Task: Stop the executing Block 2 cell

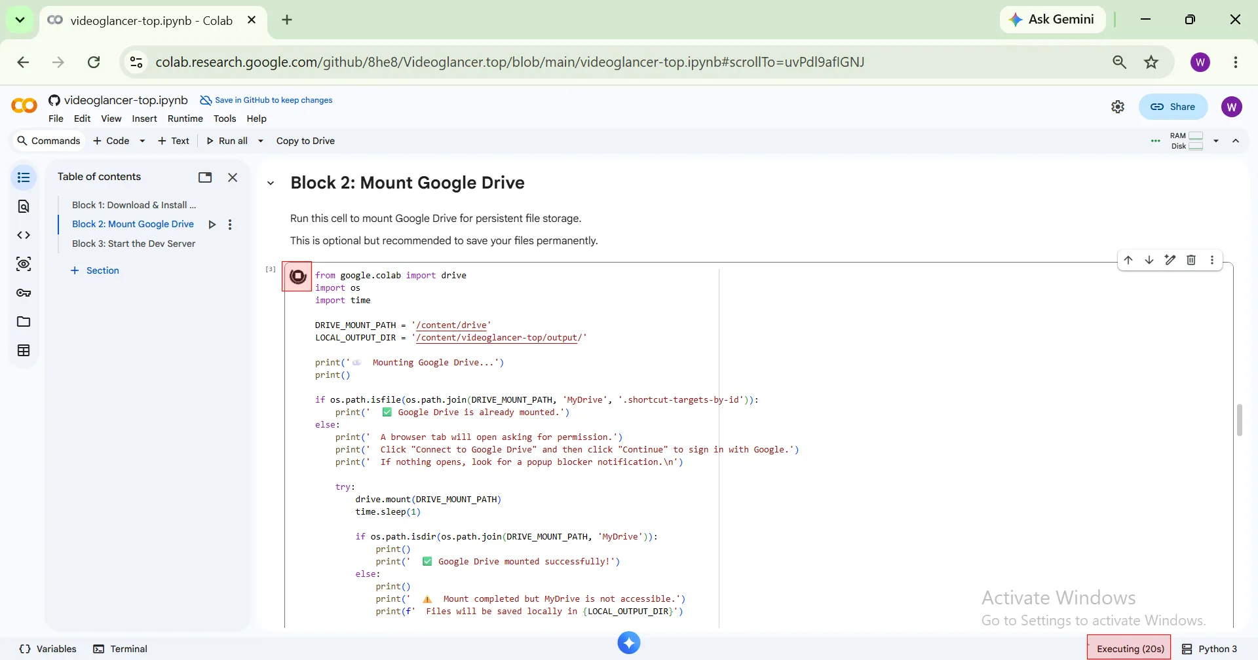Action: pyautogui.click(x=297, y=276)
